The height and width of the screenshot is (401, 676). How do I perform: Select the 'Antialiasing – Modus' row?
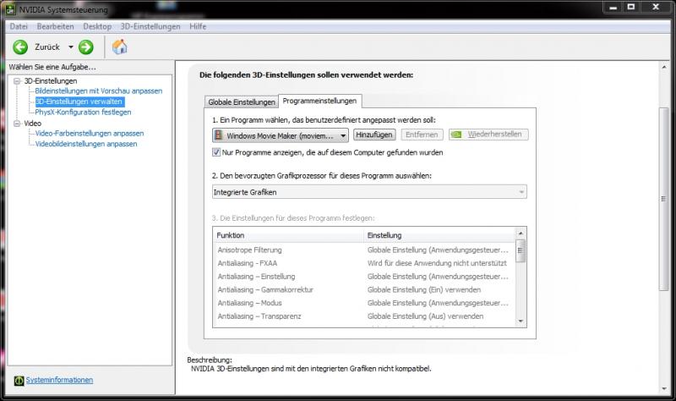(364, 303)
